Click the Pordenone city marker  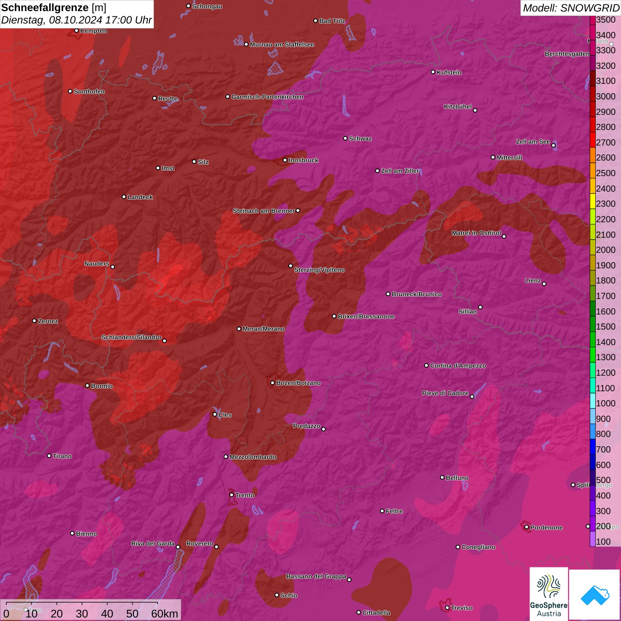(527, 527)
